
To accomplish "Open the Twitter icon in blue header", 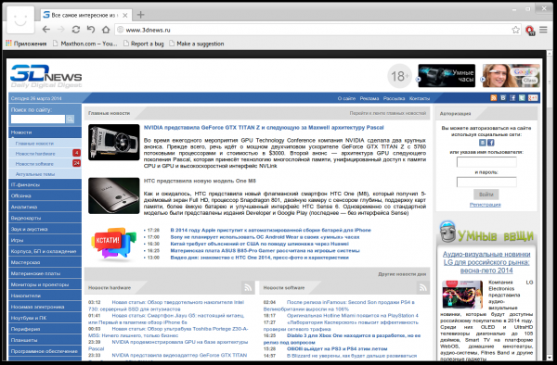I will point(522,98).
